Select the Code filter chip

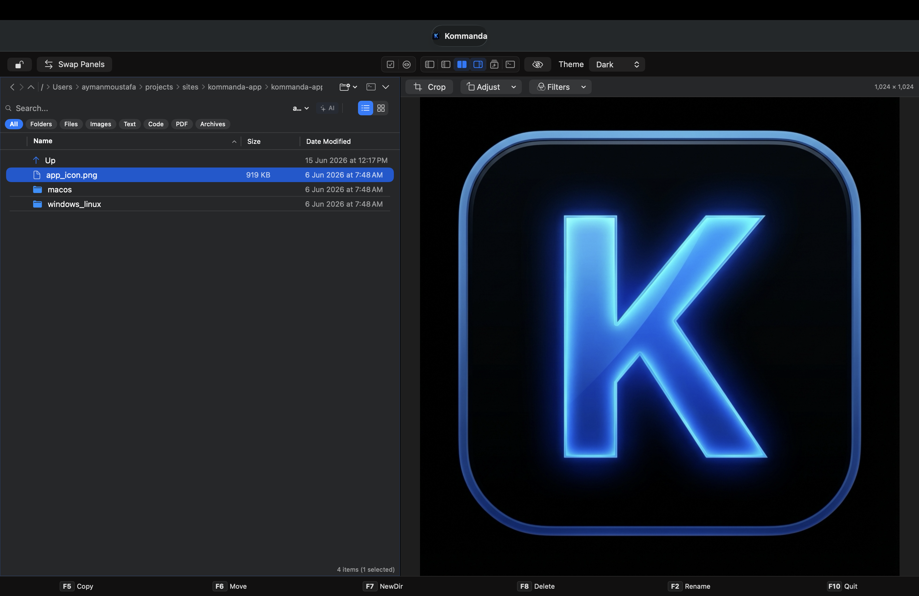tap(156, 124)
